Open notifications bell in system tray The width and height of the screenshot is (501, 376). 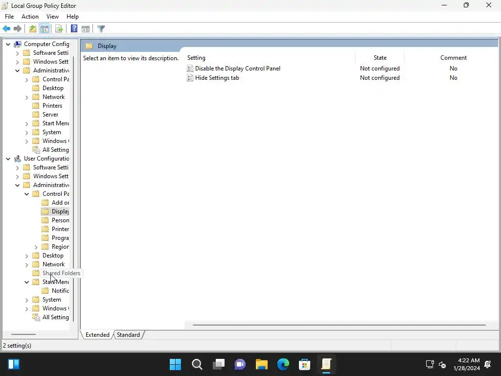tap(488, 364)
